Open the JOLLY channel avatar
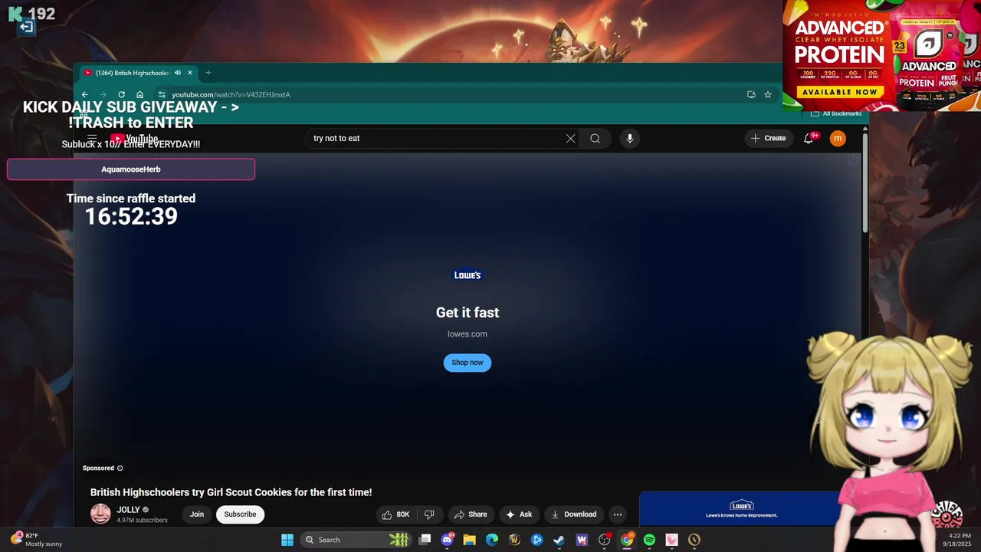 pyautogui.click(x=100, y=514)
